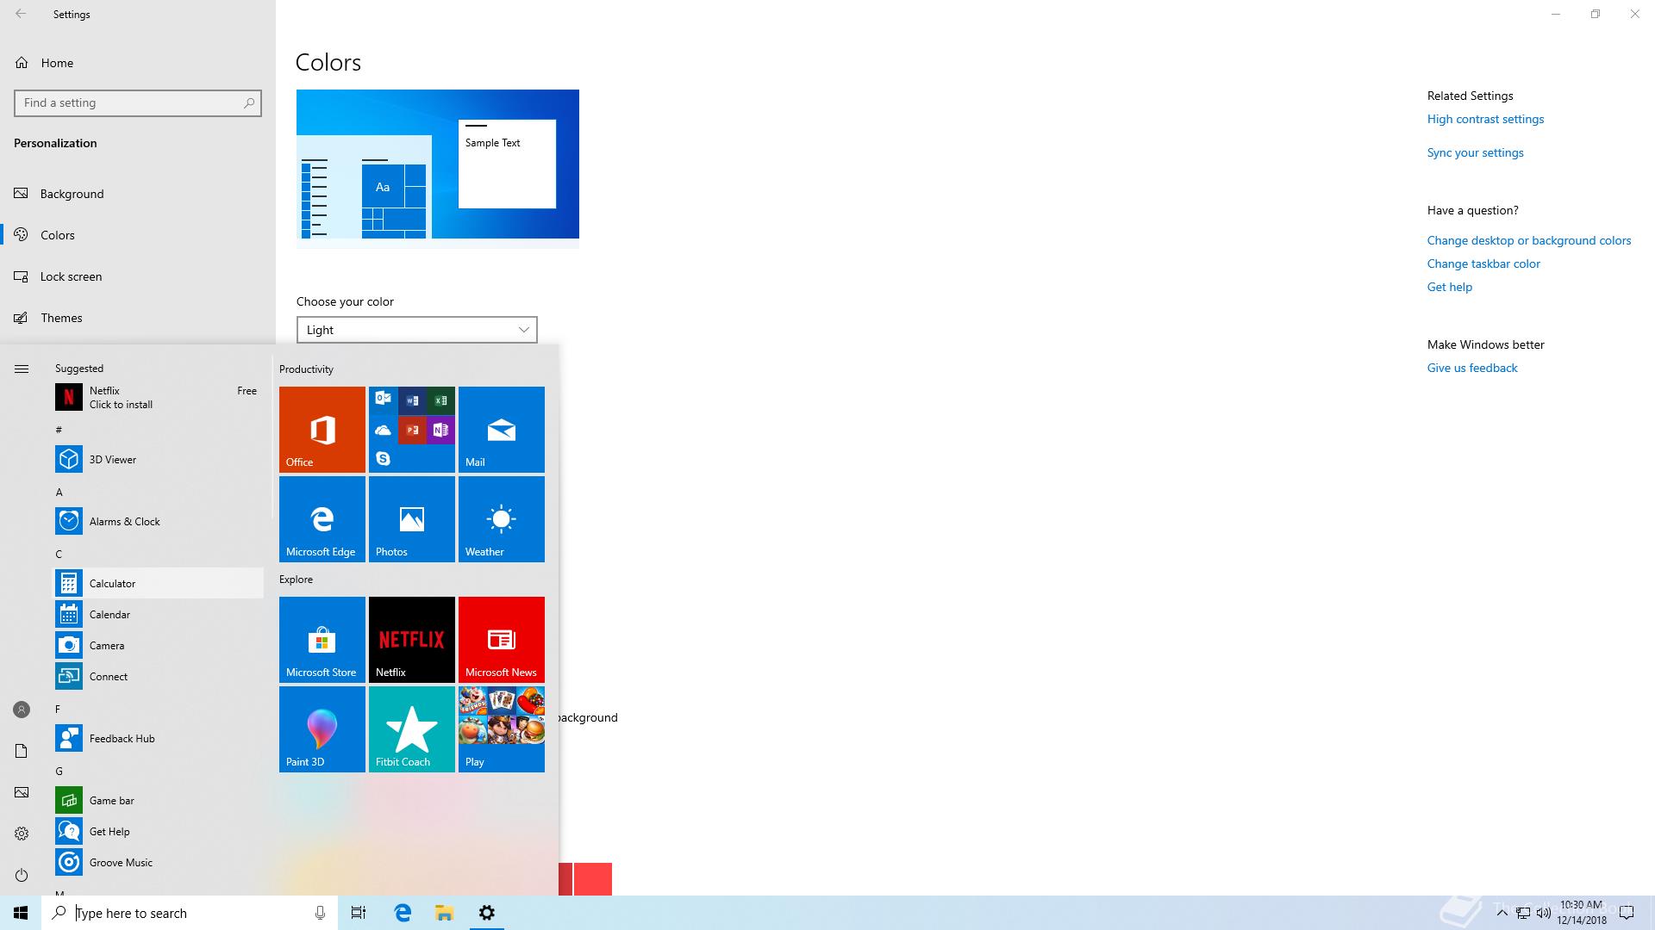
Task: Jump to the letter G app group
Action: tap(59, 771)
